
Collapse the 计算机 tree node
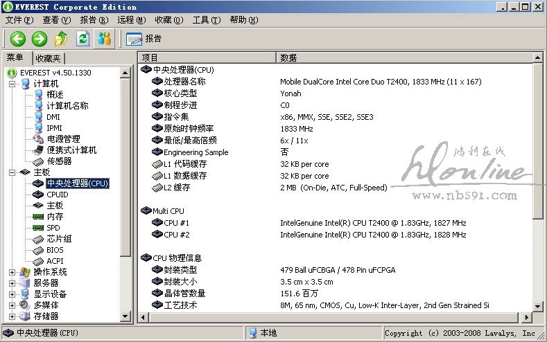click(12, 84)
